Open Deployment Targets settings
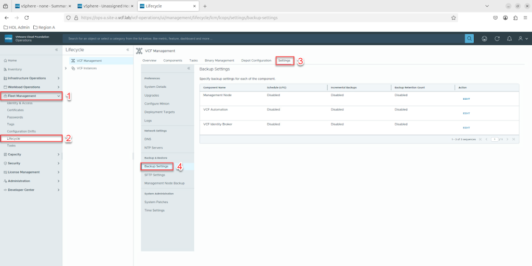Image resolution: width=532 pixels, height=266 pixels. tap(158, 112)
